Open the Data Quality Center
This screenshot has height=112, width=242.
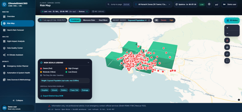point(17,48)
